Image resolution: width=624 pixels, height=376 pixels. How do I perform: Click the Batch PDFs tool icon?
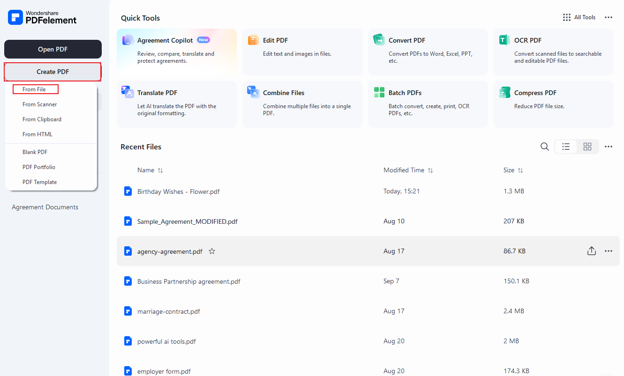pos(379,92)
